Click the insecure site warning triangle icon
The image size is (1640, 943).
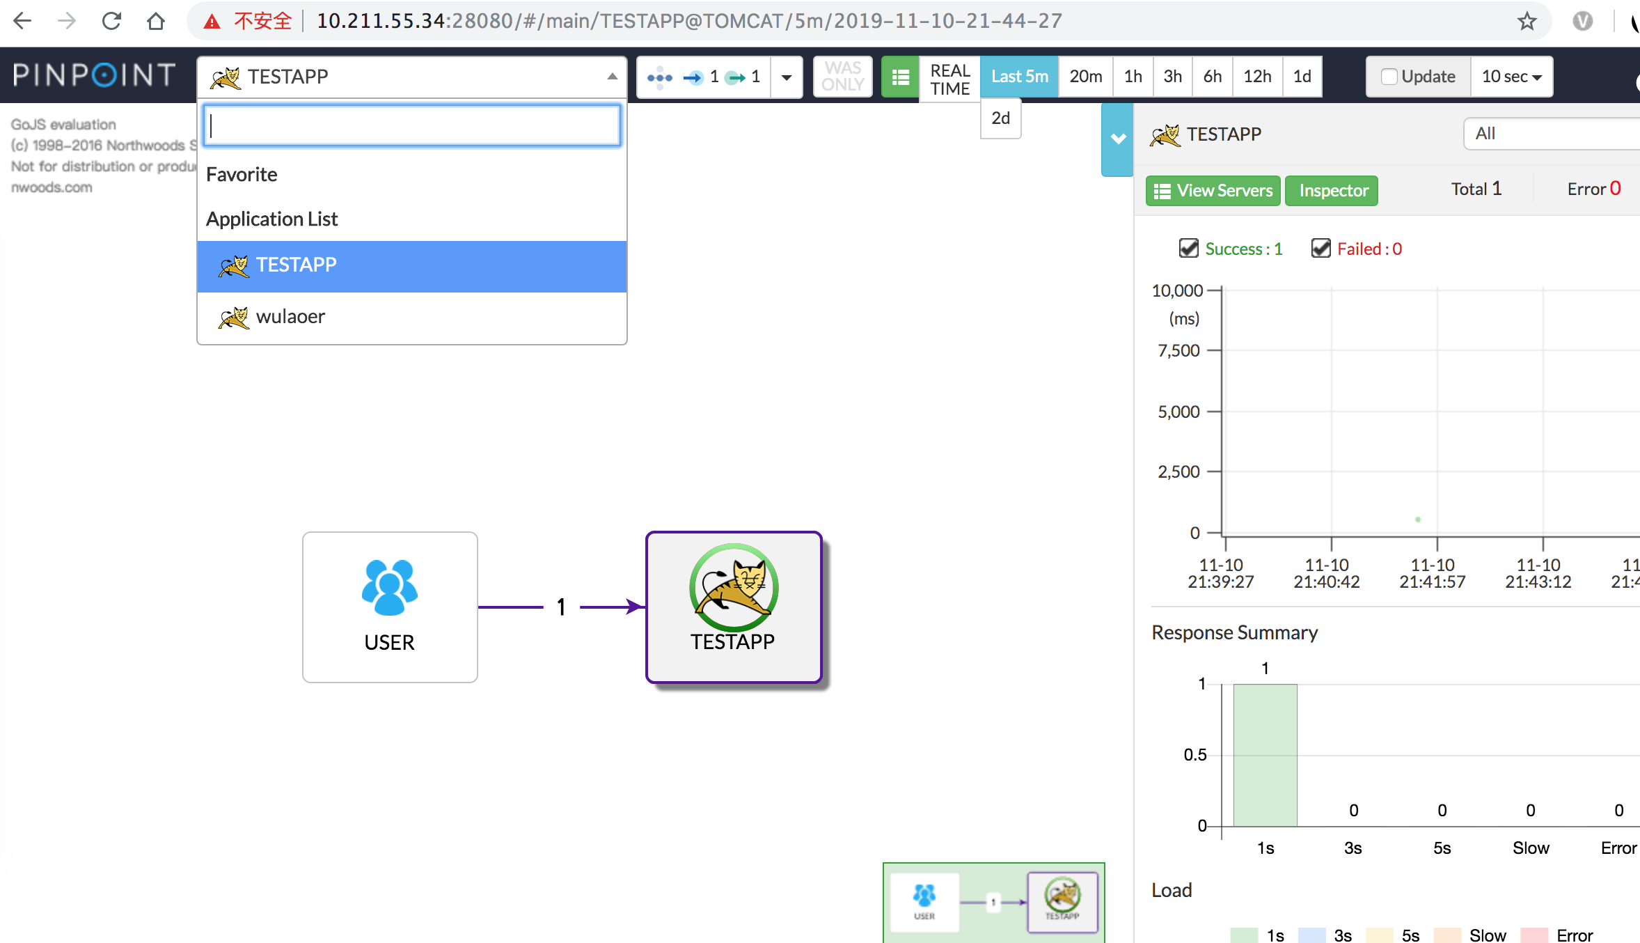tap(212, 22)
